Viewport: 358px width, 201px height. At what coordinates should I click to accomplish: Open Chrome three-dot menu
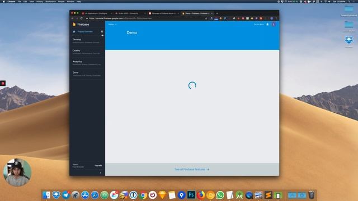[x=276, y=18]
